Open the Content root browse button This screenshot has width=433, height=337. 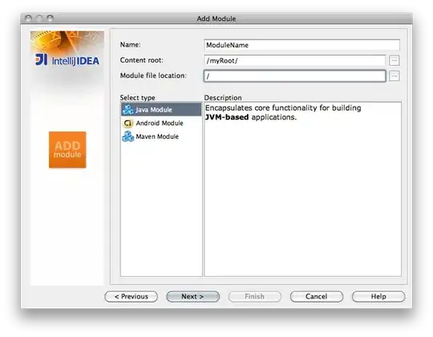(394, 60)
